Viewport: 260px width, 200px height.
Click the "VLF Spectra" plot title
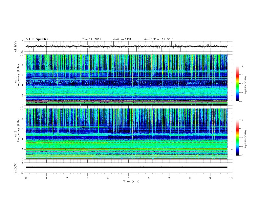[37, 39]
